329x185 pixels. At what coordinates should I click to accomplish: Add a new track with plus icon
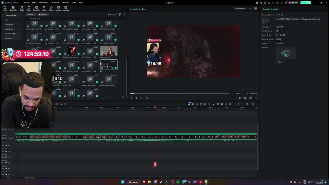(x=8, y=178)
